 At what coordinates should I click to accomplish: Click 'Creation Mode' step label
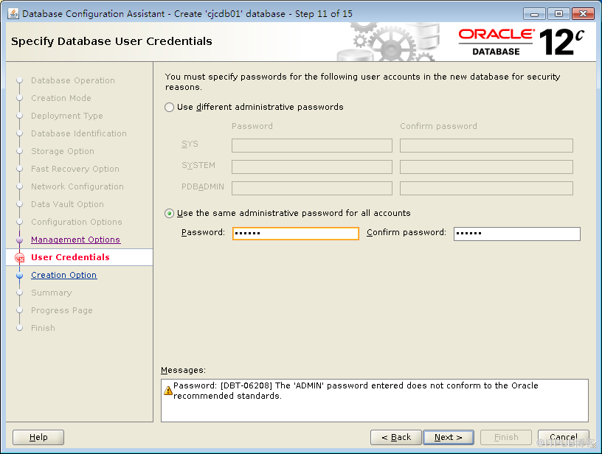click(61, 98)
